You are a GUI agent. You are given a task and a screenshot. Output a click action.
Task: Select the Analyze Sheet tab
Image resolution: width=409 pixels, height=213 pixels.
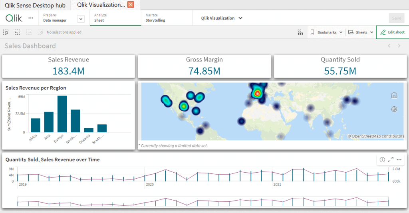tap(115, 18)
